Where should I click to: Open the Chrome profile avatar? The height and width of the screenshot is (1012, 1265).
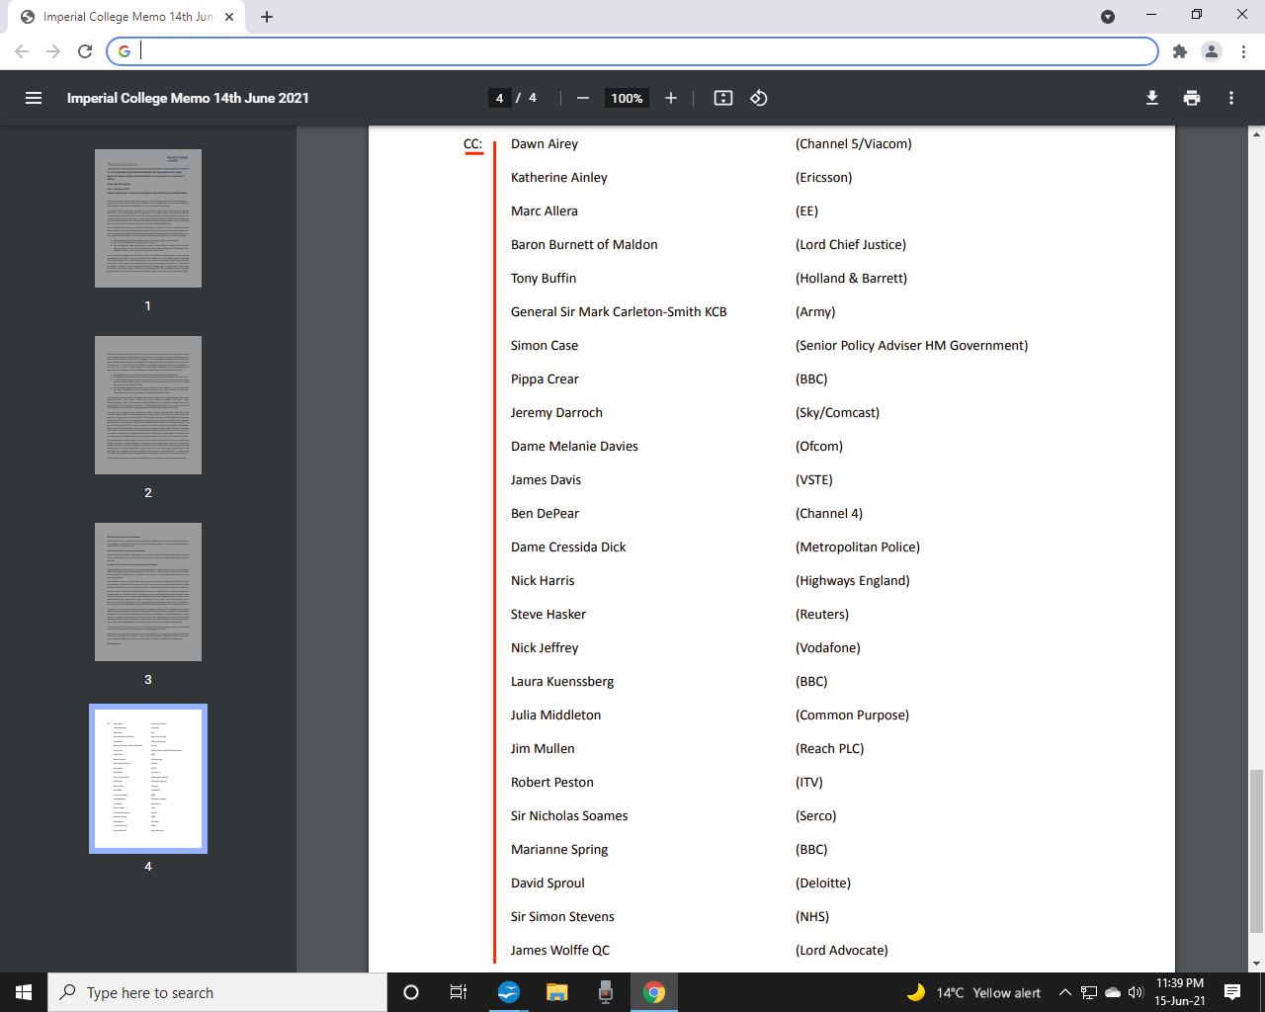coord(1211,51)
